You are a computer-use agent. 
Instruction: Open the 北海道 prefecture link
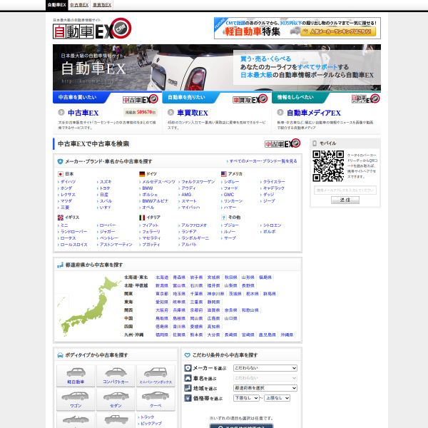[x=162, y=277]
